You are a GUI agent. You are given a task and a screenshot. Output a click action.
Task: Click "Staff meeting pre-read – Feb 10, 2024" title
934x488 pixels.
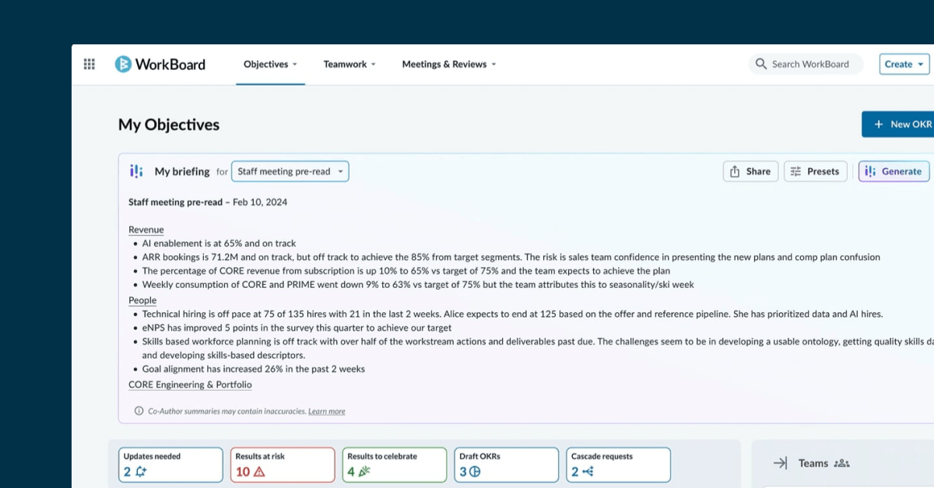tap(208, 202)
